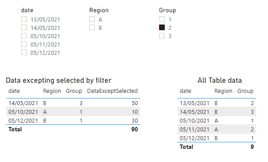Click the 05/12/2021 cell in left table
The image size is (268, 162).
pyautogui.click(x=23, y=121)
